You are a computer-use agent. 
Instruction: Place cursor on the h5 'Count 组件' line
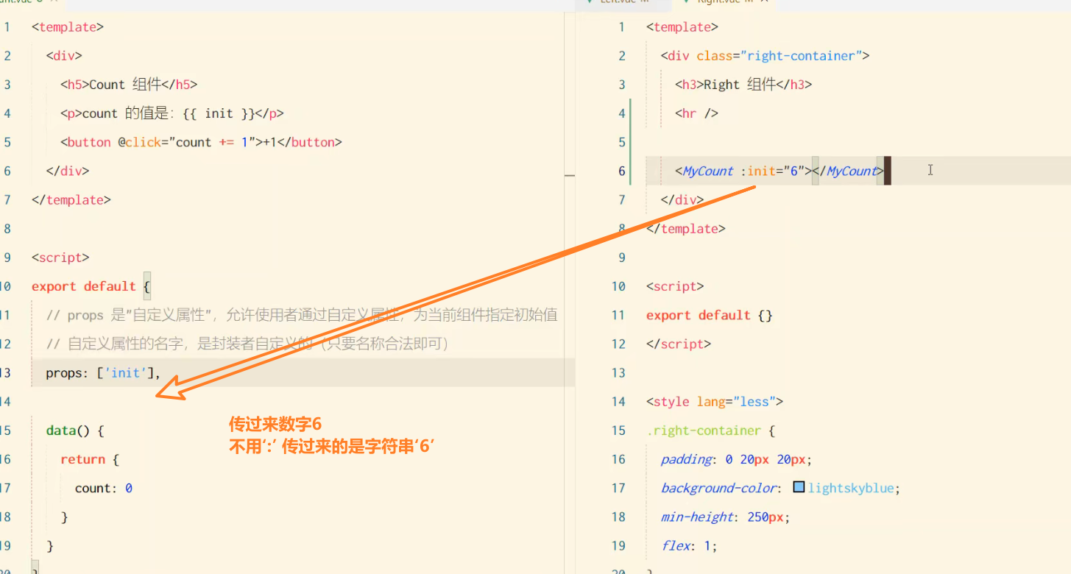(x=129, y=85)
